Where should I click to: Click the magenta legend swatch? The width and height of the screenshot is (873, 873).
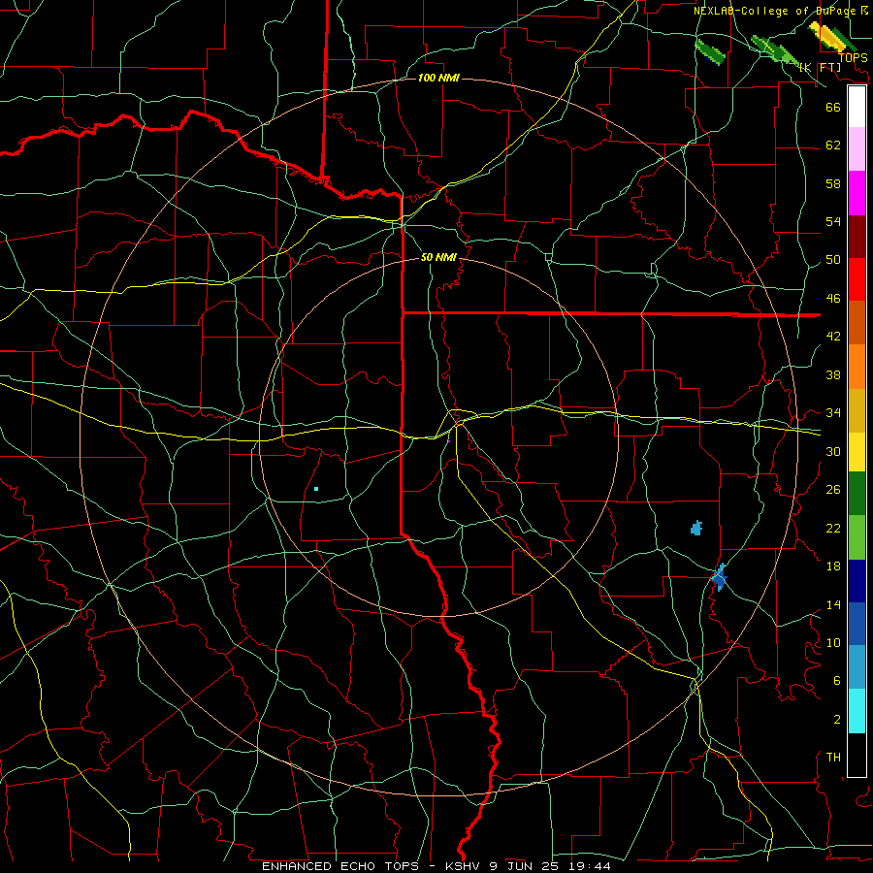857,193
